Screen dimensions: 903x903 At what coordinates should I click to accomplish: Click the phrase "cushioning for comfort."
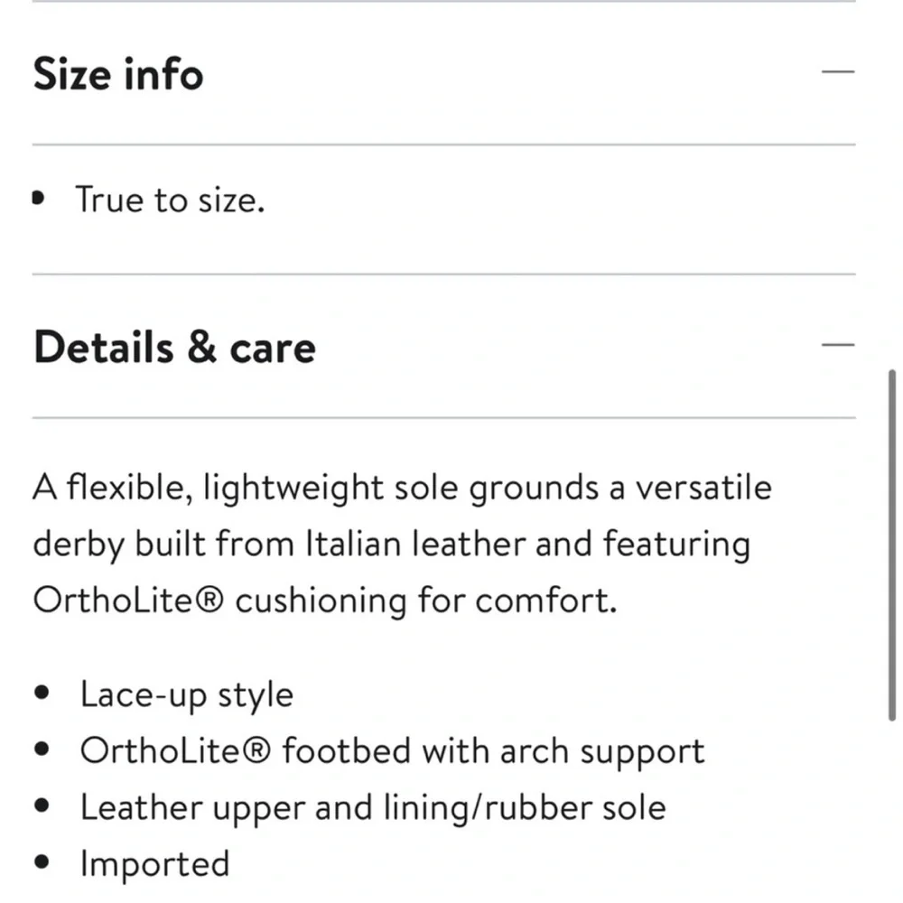point(425,601)
